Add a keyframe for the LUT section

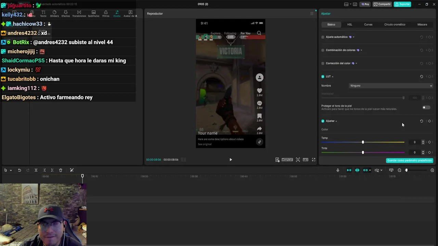tap(429, 77)
